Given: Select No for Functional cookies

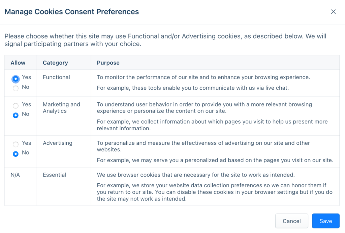Looking at the screenshot, I should tap(15, 88).
